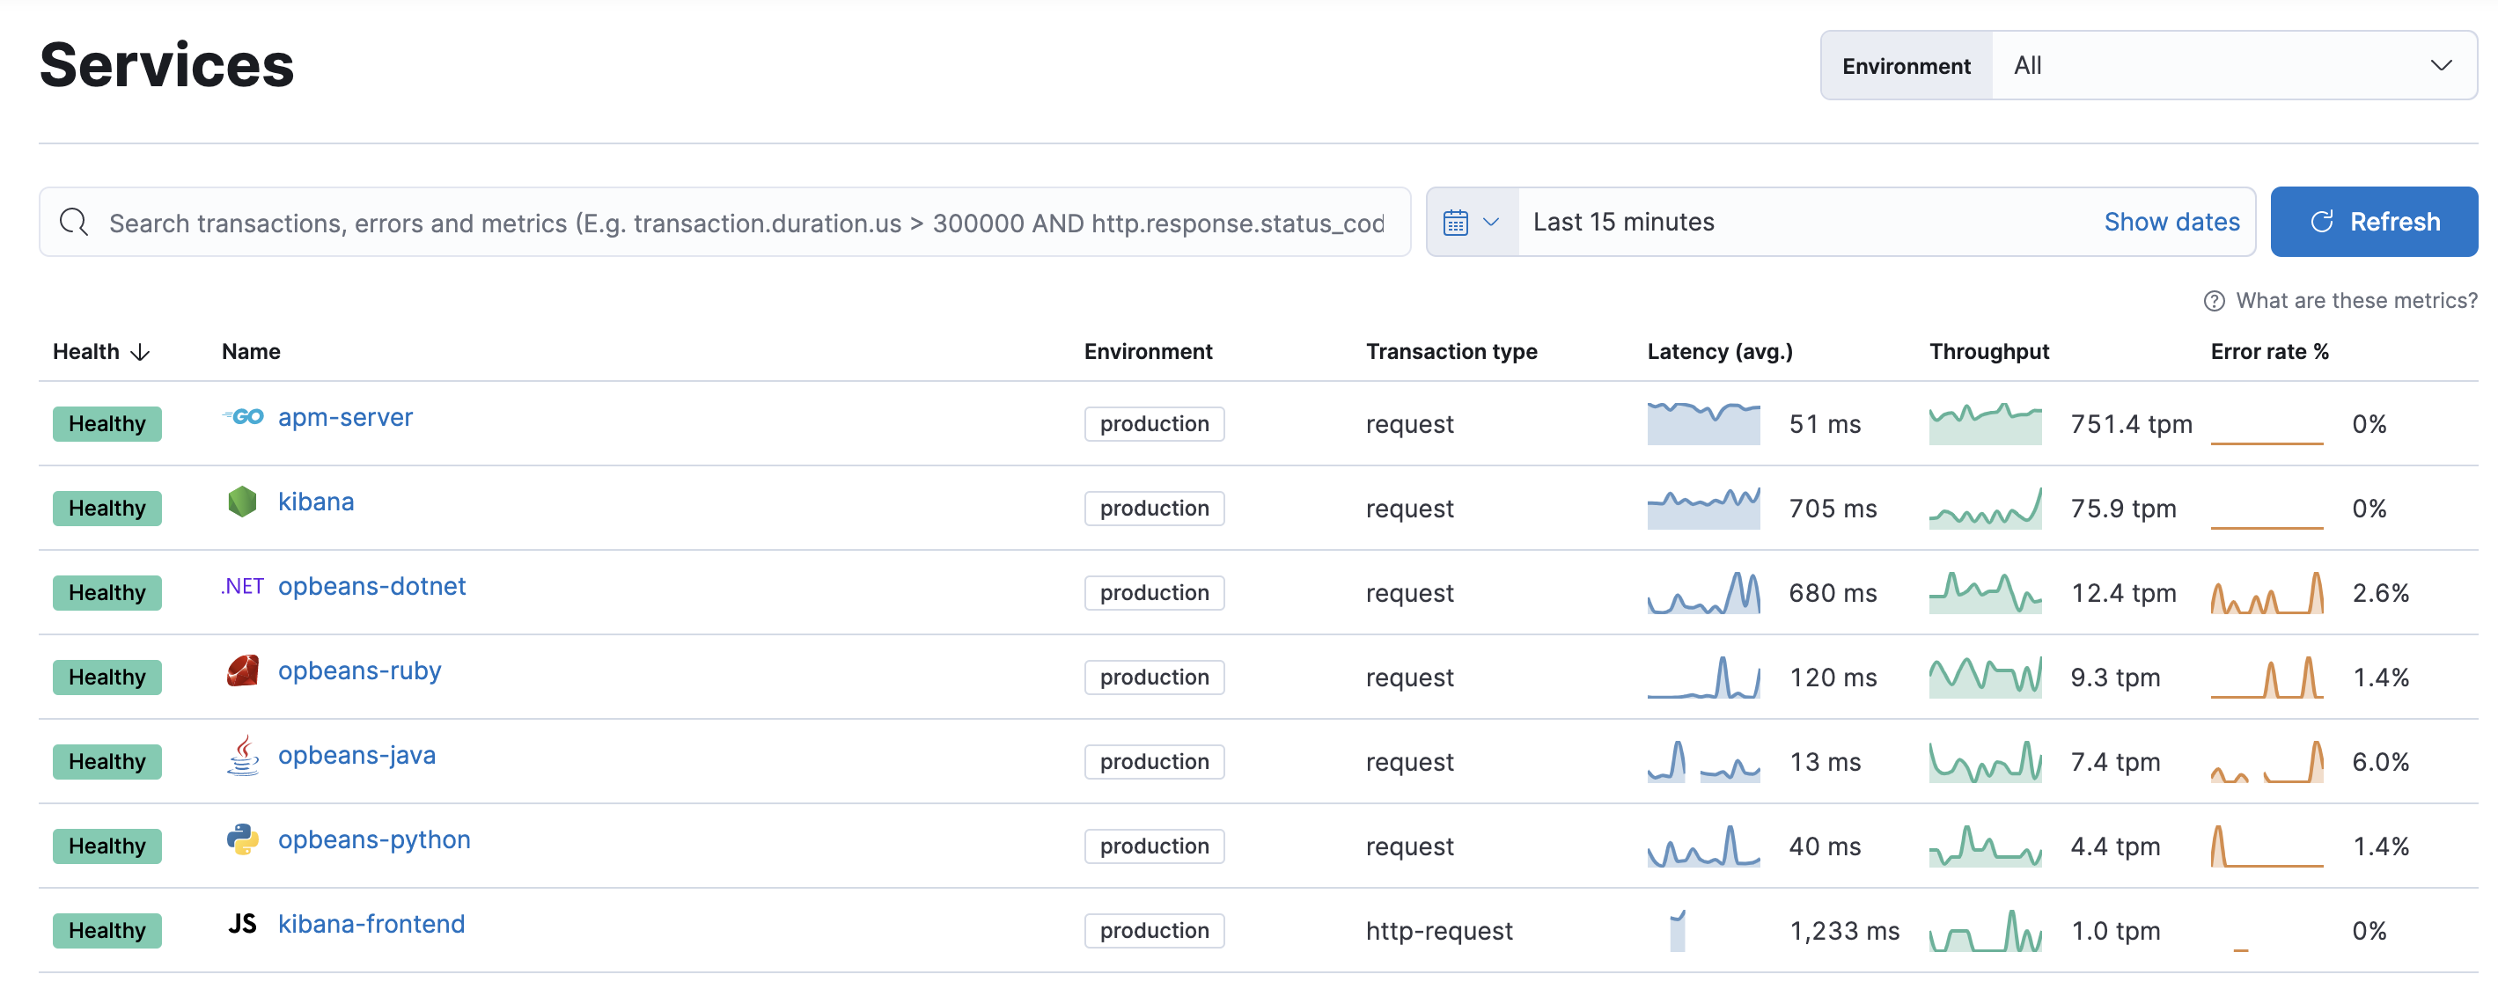Click What are these metrics help link
Viewport: 2498px width, 989px height.
pyautogui.click(x=2326, y=303)
